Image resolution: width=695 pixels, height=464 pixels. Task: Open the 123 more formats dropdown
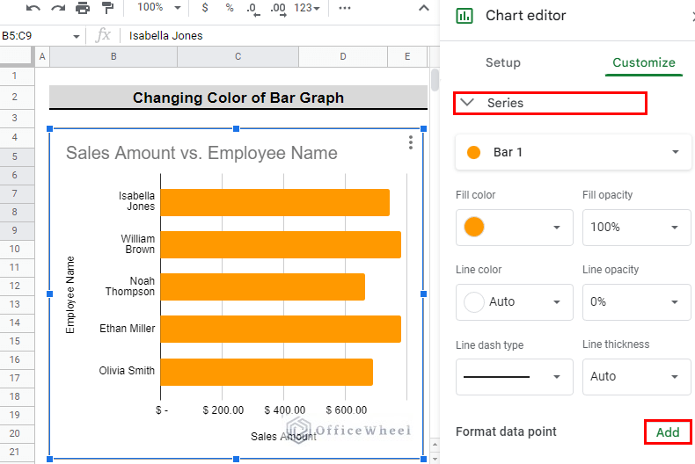[307, 8]
